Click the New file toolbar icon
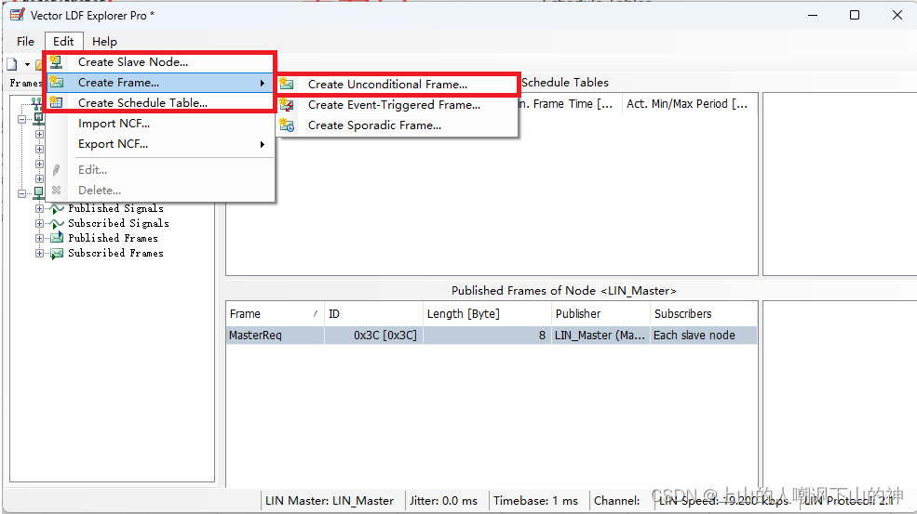Image resolution: width=917 pixels, height=514 pixels. 12,63
